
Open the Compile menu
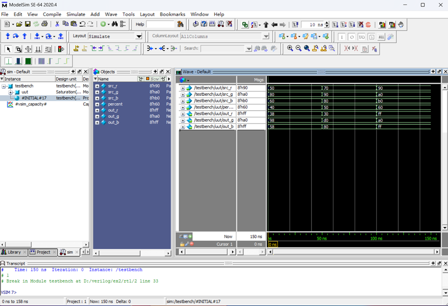point(52,14)
